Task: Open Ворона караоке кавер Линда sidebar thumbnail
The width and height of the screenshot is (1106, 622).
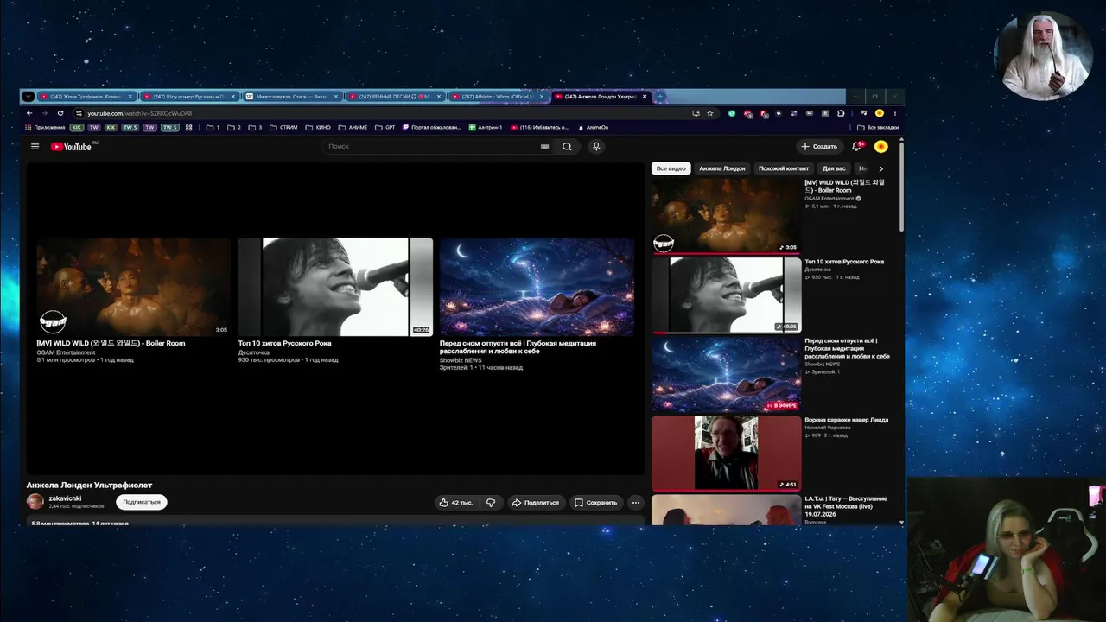Action: click(x=726, y=454)
